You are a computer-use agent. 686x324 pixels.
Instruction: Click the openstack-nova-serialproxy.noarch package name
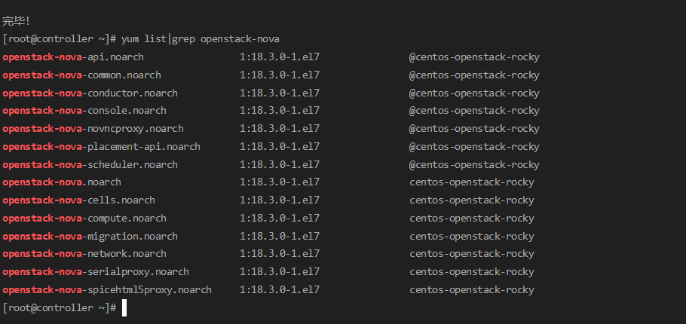pos(96,272)
